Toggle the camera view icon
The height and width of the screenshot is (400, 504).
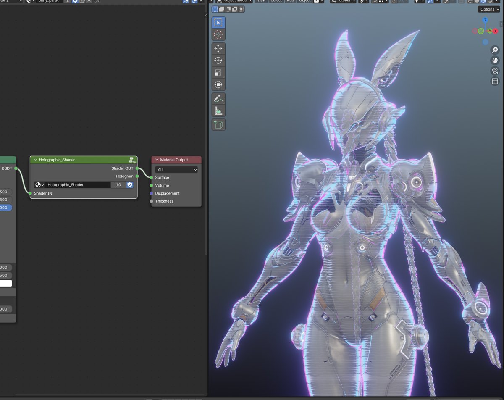tap(495, 71)
